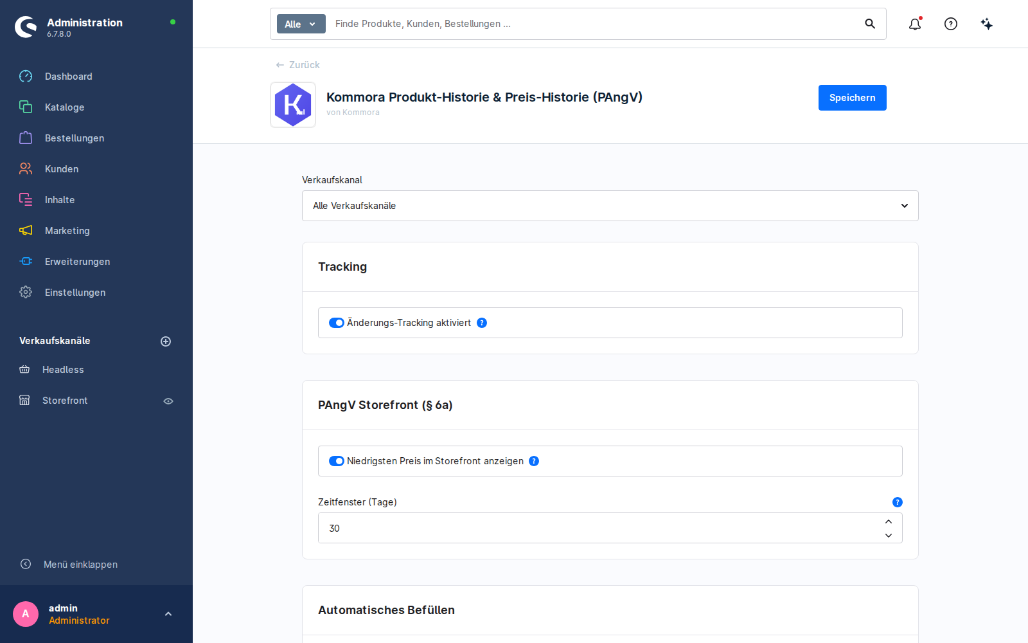Go to Einstellungen in the sidebar

point(75,293)
